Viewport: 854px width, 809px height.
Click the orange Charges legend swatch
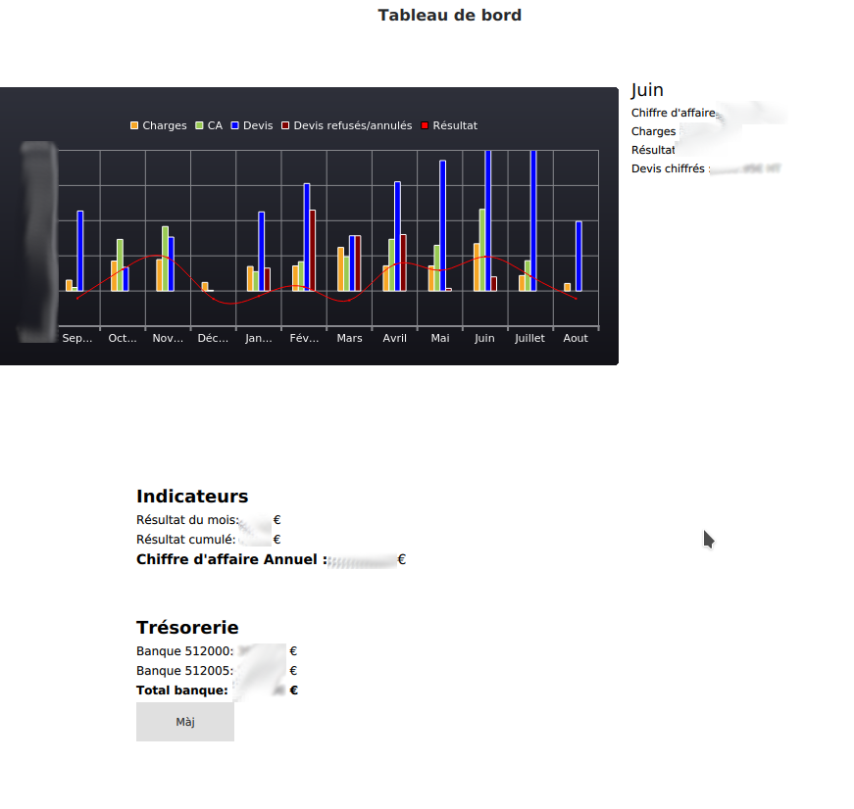(135, 126)
